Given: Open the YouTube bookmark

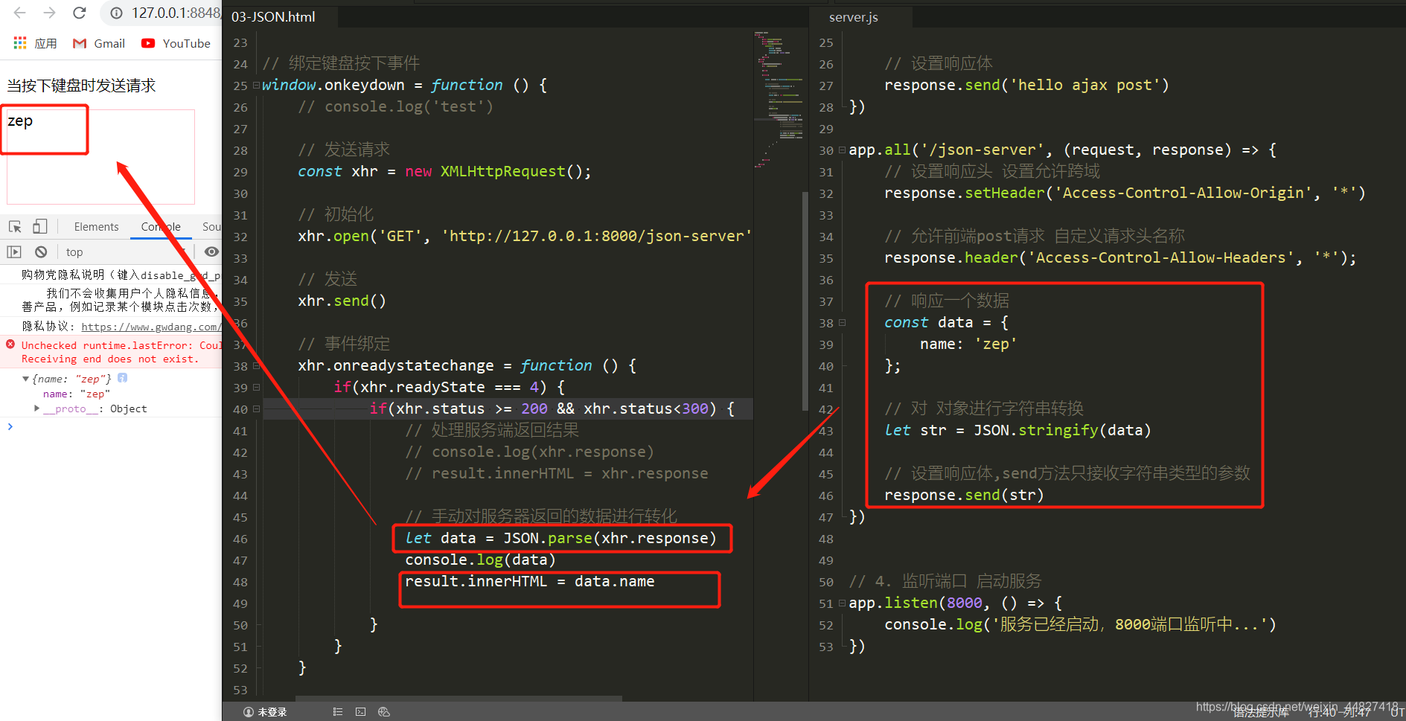Looking at the screenshot, I should 176,43.
